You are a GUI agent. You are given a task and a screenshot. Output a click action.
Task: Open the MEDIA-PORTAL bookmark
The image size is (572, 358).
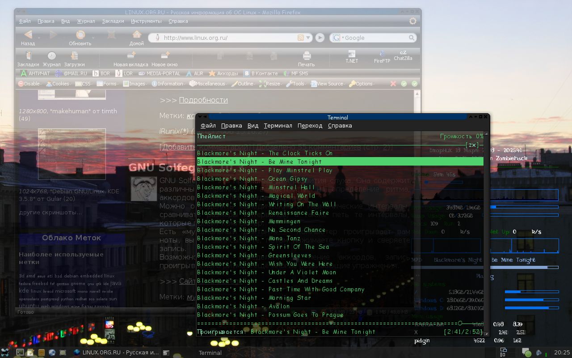tap(160, 73)
